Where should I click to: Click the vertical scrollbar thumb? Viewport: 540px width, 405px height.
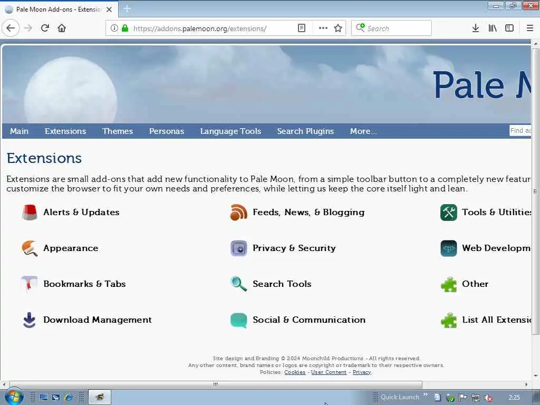pyautogui.click(x=535, y=191)
